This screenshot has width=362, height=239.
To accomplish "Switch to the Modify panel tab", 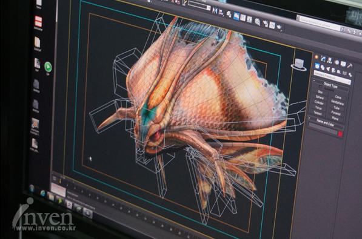I will click(x=323, y=59).
